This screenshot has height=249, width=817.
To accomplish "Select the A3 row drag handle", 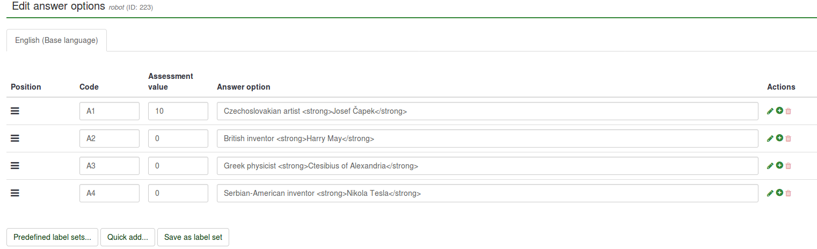I will 15,165.
